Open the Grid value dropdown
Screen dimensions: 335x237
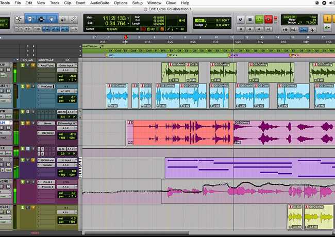coord(229,20)
